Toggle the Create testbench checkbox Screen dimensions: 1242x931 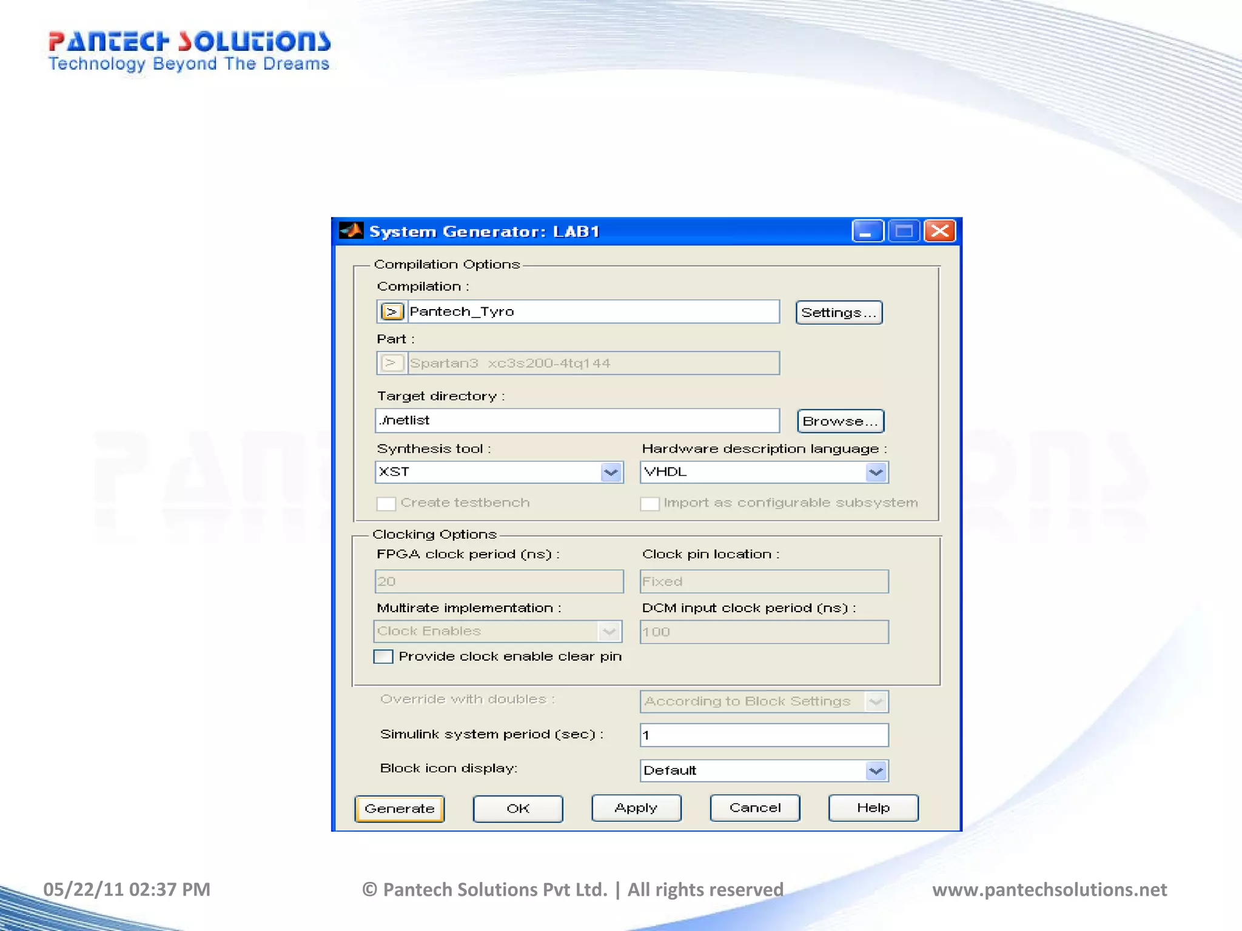click(x=386, y=504)
